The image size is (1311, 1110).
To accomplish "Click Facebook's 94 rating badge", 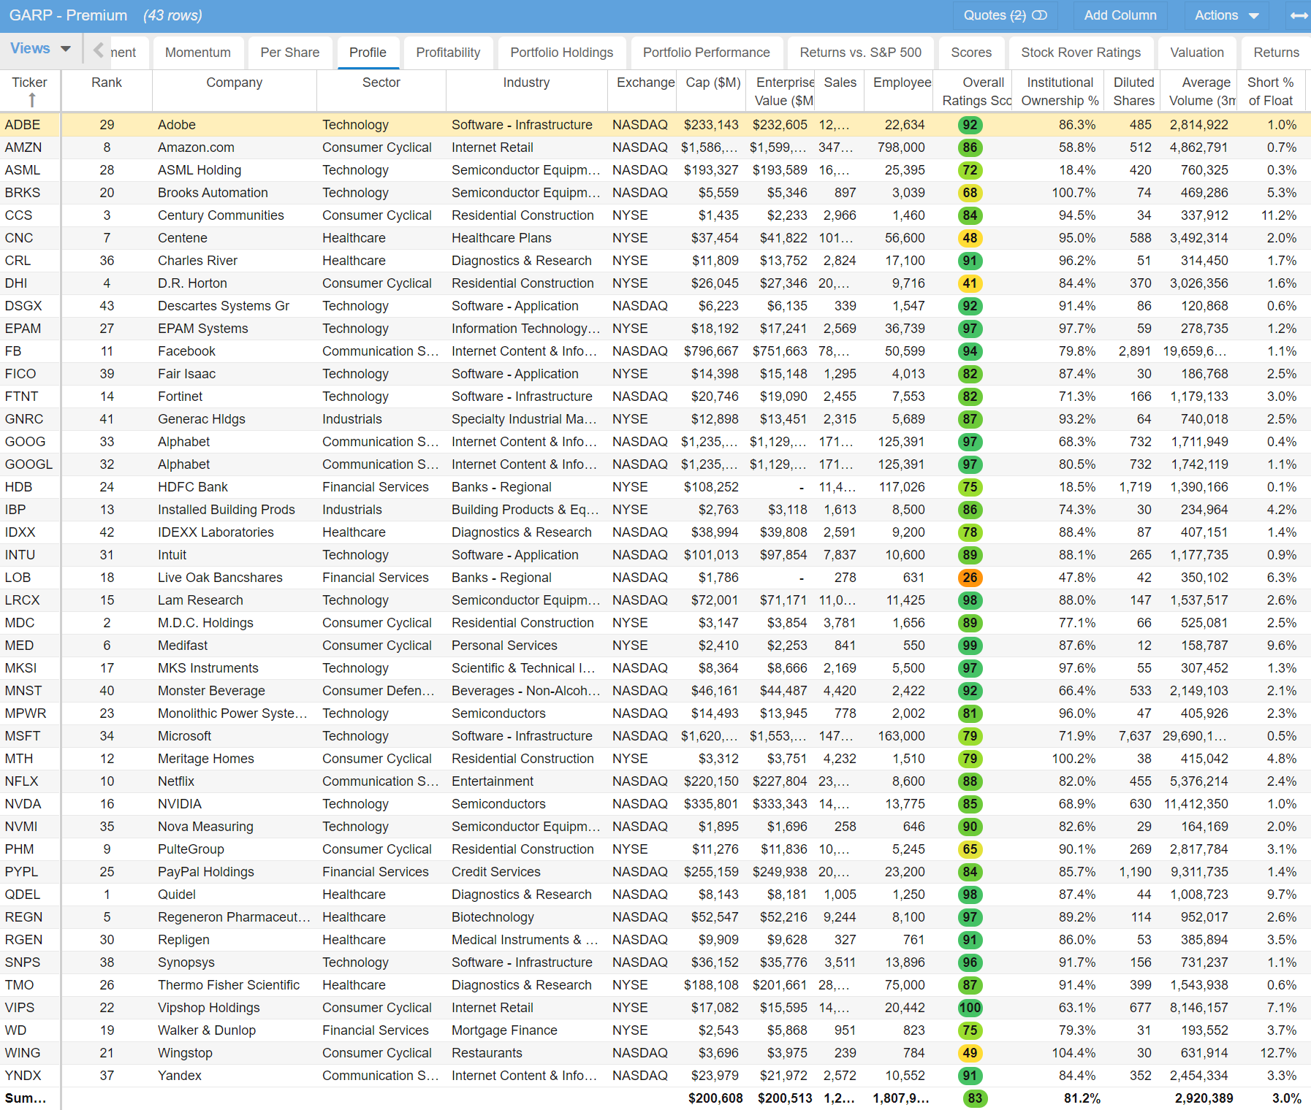I will click(x=970, y=351).
